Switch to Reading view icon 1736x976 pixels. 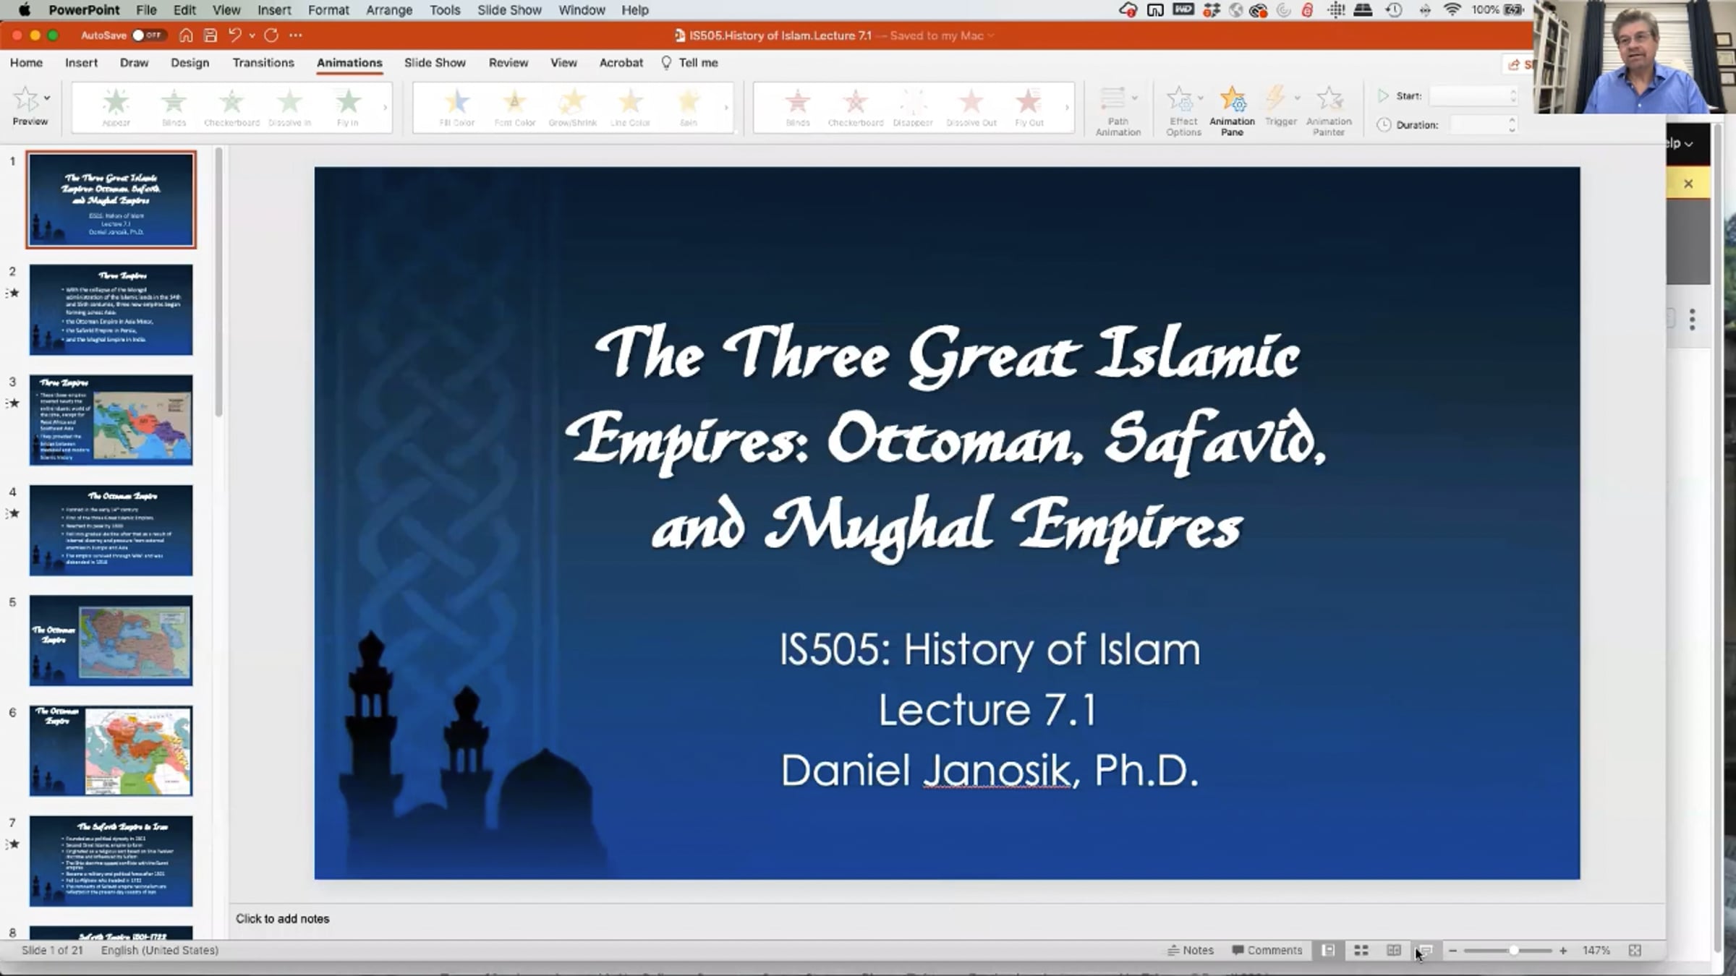(1393, 950)
